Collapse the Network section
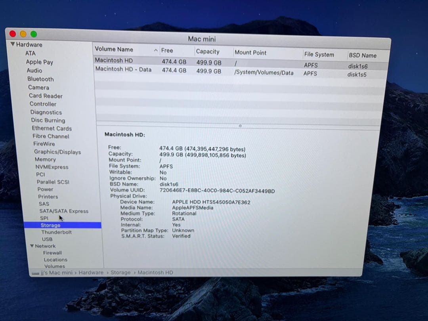 point(32,246)
